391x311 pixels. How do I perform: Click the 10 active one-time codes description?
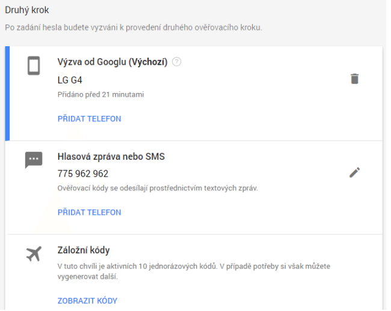tap(194, 271)
